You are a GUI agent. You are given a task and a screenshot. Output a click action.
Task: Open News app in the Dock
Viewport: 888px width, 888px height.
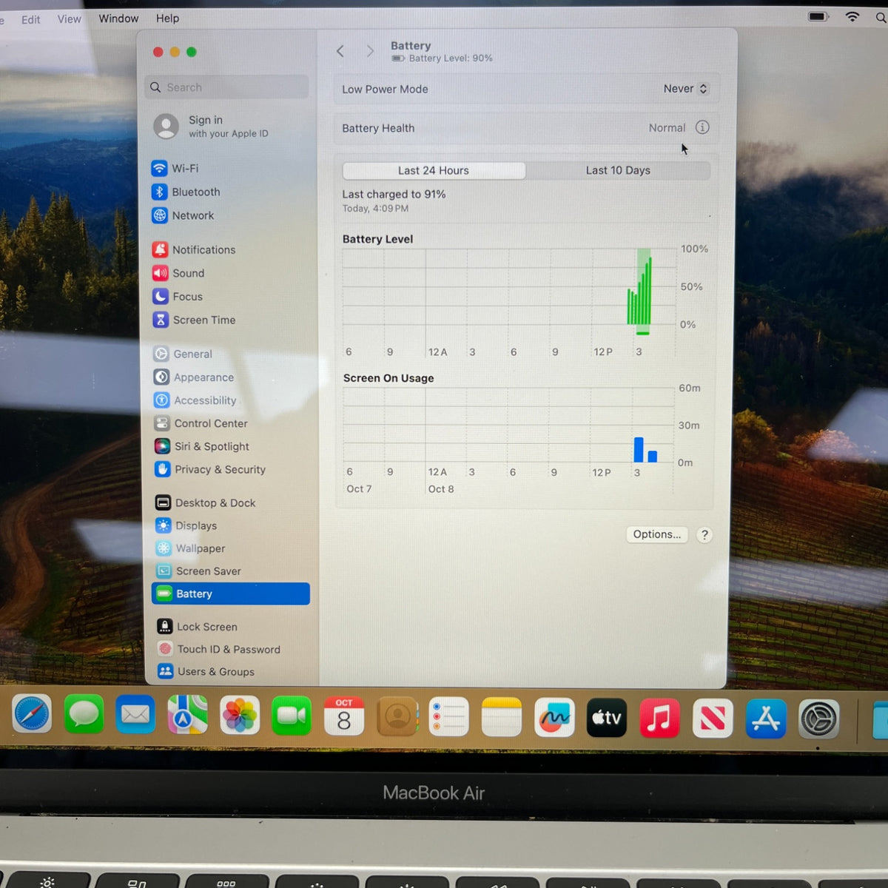point(713,719)
